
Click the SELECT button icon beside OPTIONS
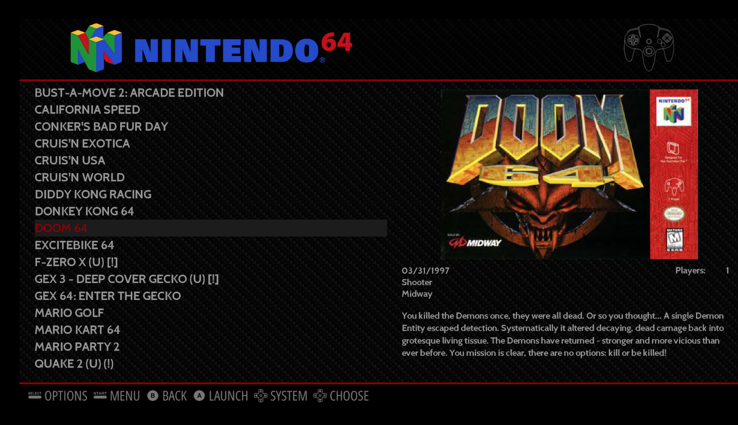click(x=35, y=395)
